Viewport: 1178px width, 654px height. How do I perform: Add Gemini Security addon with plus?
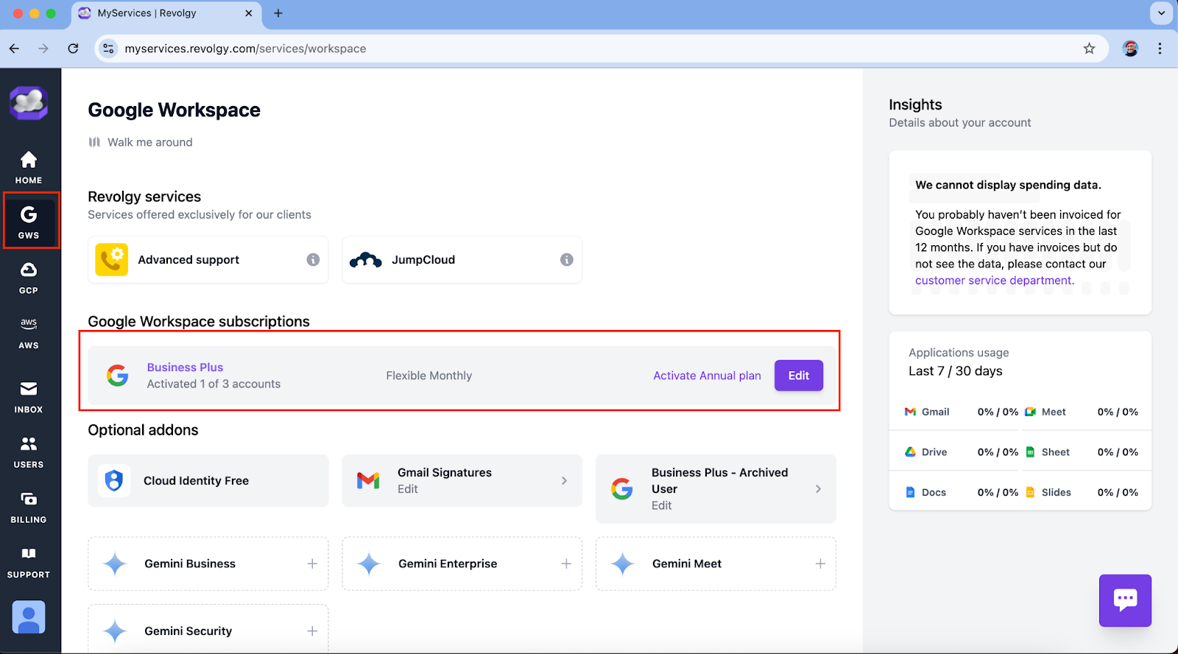pyautogui.click(x=312, y=631)
